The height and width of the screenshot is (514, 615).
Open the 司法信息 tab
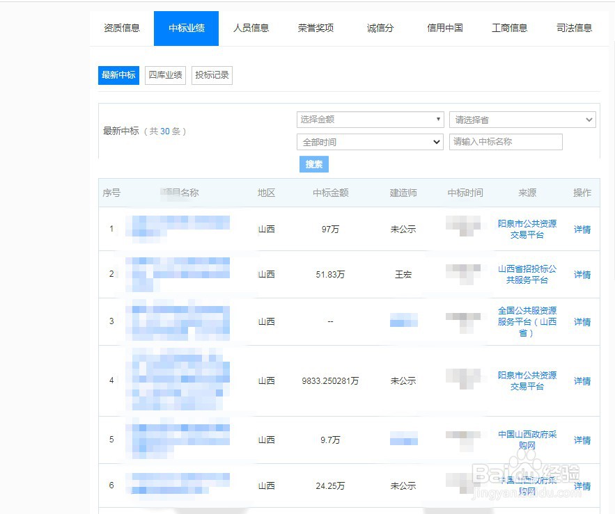pos(574,29)
